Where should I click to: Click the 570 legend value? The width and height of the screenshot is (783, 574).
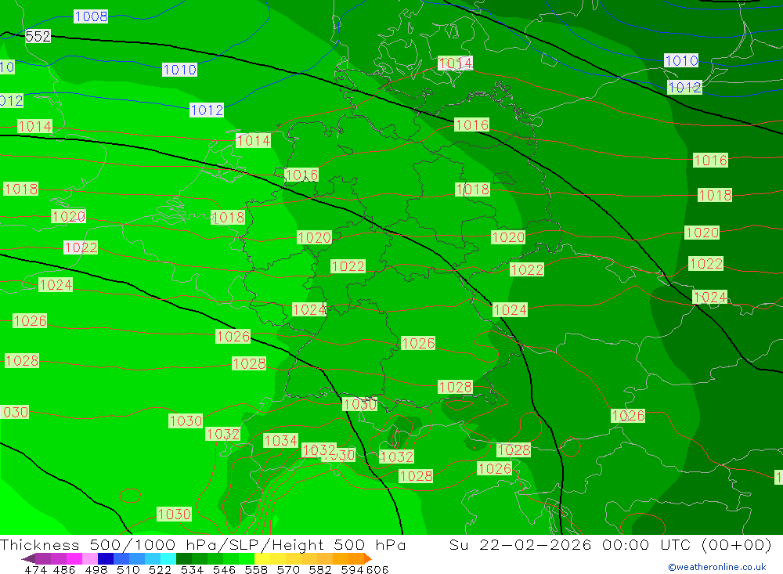tap(287, 569)
